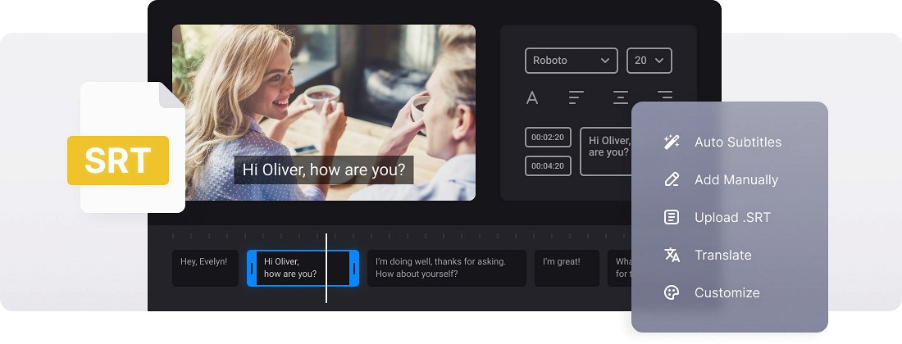
Task: Select the "Hi Oliver, how are you?" clip
Action: (303, 268)
